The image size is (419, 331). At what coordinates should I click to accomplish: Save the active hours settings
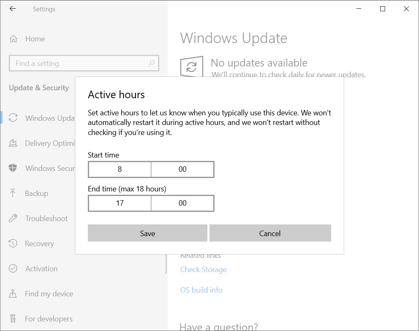coord(148,233)
